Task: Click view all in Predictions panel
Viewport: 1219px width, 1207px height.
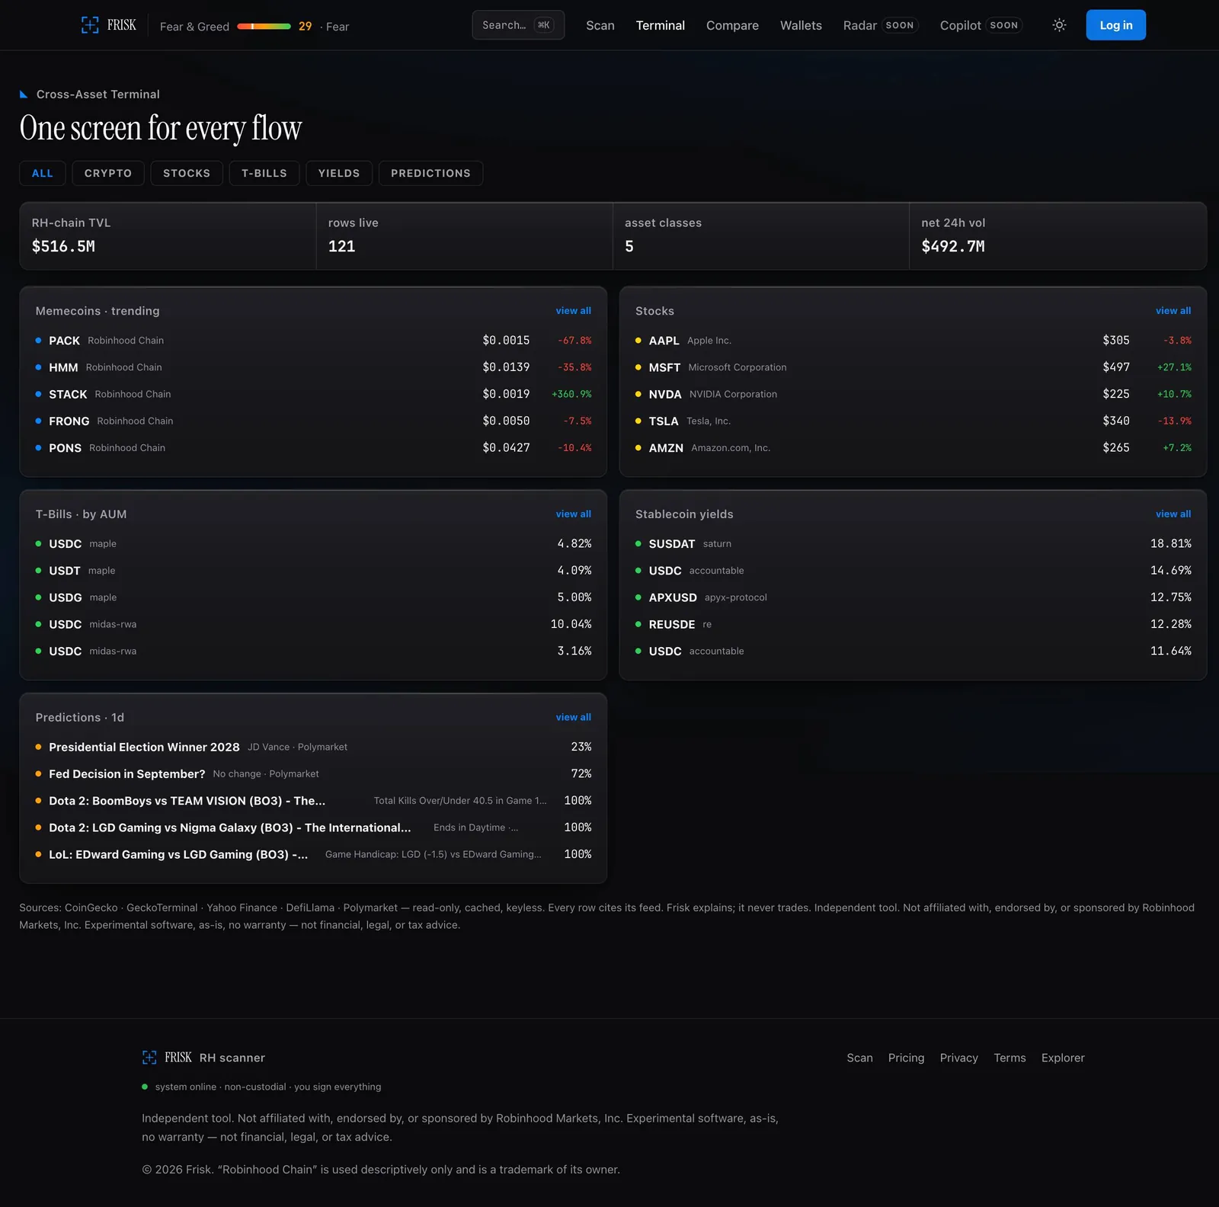Action: coord(574,717)
